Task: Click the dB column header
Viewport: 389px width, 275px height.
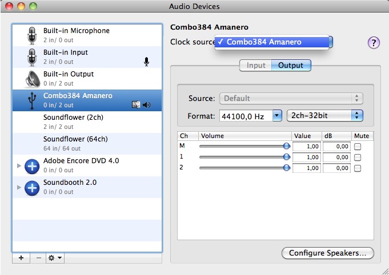Action: [336, 136]
